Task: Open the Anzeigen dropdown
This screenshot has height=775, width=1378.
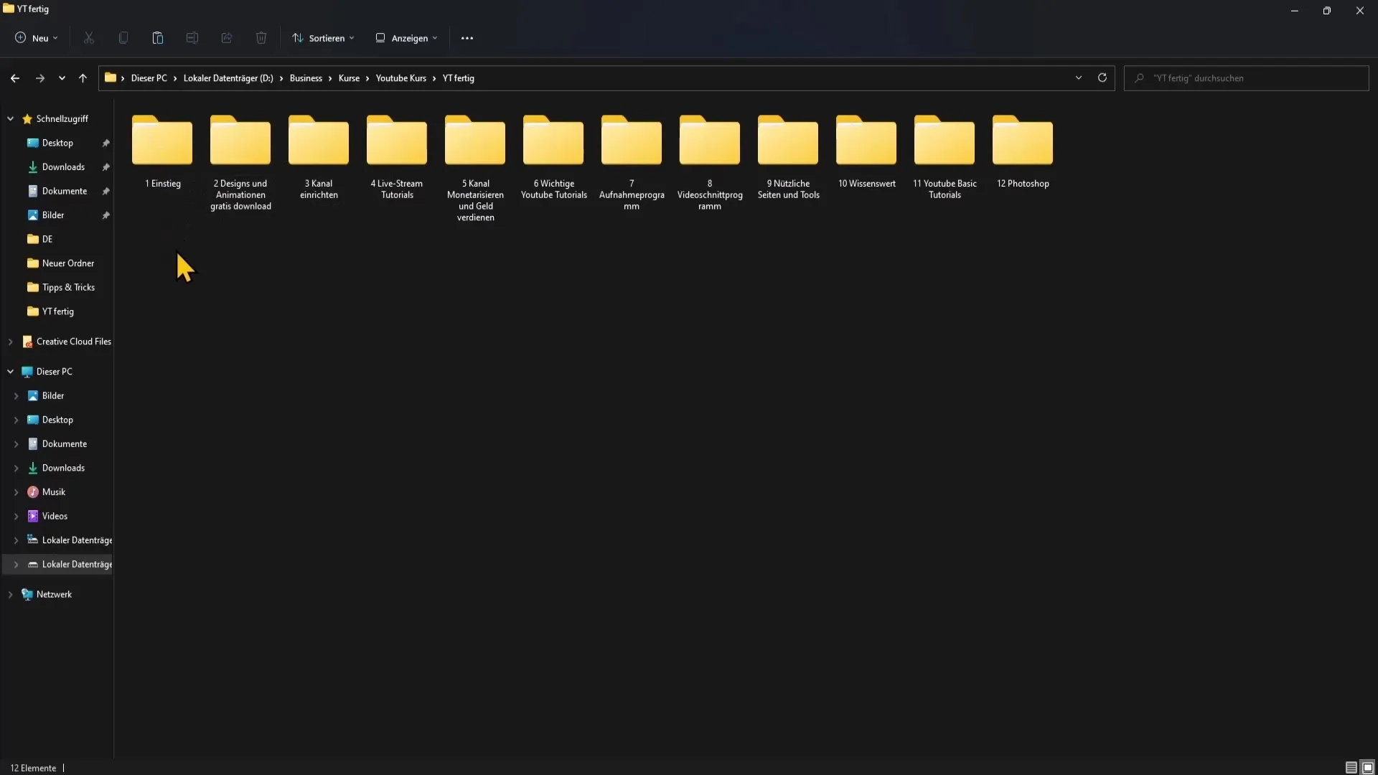Action: tap(406, 38)
